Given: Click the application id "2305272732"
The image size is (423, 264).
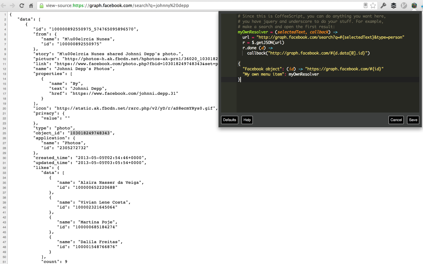Looking at the screenshot, I should 72,148.
